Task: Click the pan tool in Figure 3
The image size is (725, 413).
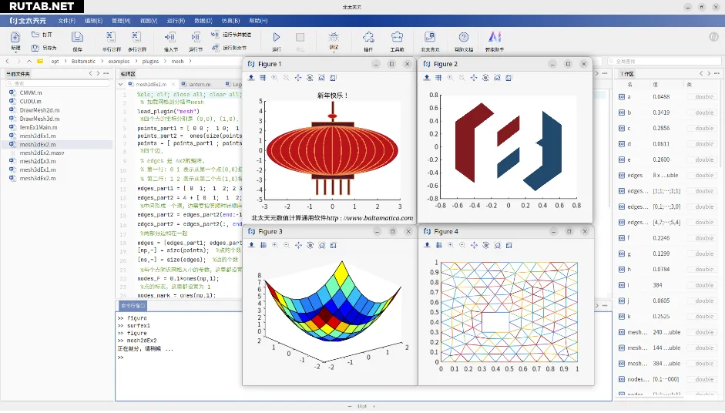Action: point(298,245)
